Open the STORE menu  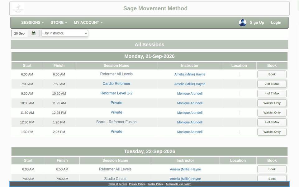click(x=59, y=22)
